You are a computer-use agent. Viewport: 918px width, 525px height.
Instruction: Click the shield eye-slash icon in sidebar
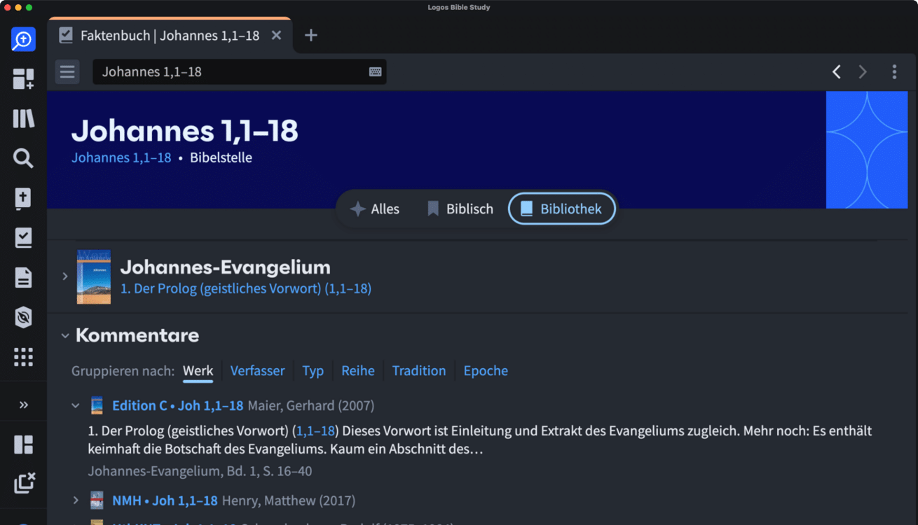click(23, 317)
